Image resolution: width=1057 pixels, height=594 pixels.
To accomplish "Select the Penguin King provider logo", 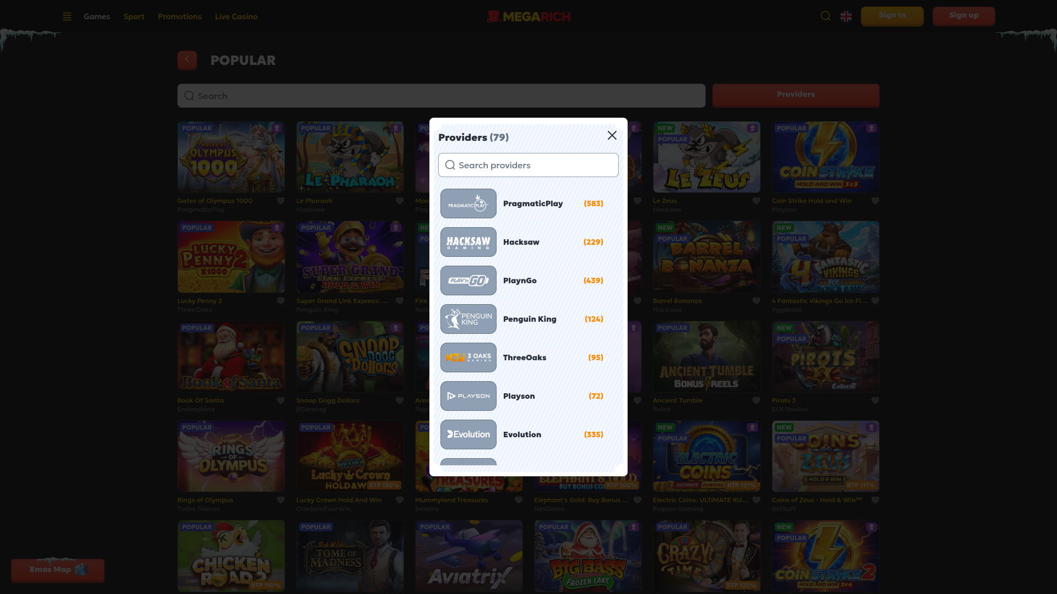I will pyautogui.click(x=468, y=319).
